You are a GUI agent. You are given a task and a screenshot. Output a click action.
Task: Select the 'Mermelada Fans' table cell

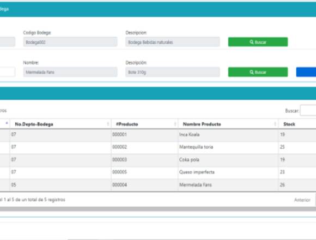(228, 185)
